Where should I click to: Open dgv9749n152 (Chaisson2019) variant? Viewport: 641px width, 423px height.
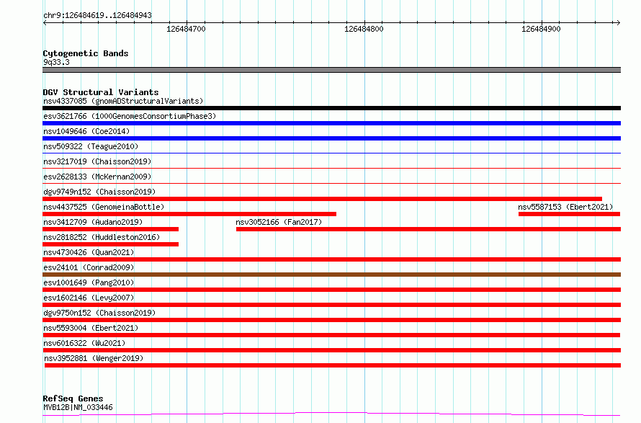point(99,192)
